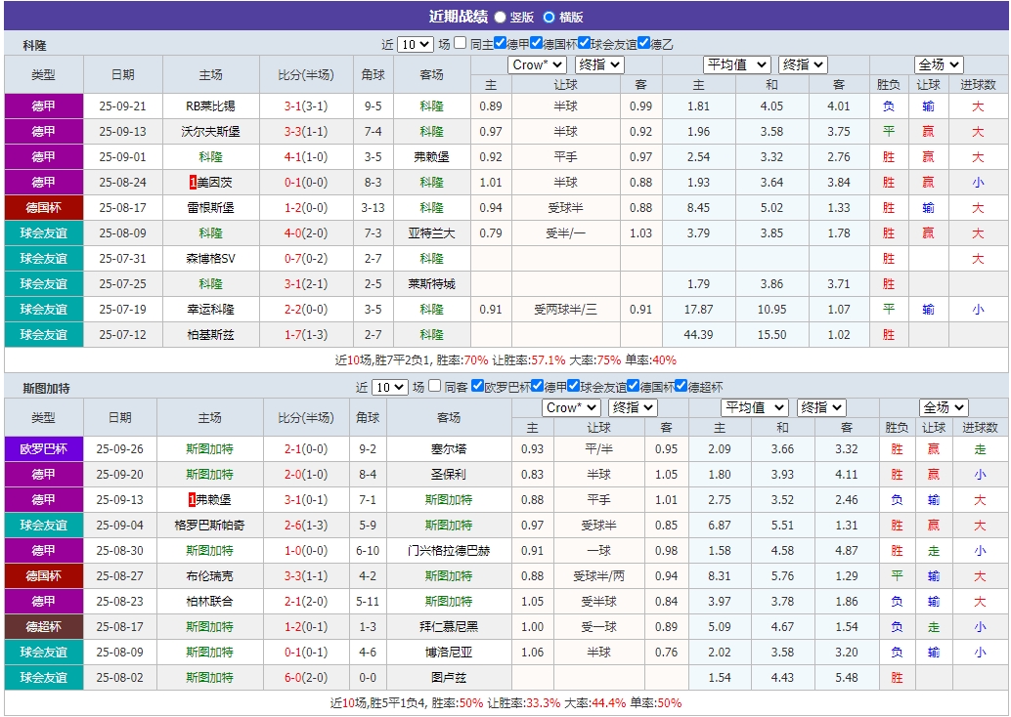Uncheck the 德乙 filter for 科隆
The height and width of the screenshot is (717, 1011).
click(x=644, y=42)
